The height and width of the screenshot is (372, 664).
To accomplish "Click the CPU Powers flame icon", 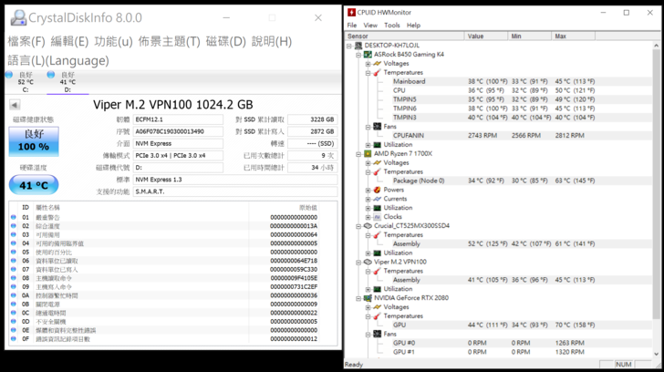I will [377, 190].
